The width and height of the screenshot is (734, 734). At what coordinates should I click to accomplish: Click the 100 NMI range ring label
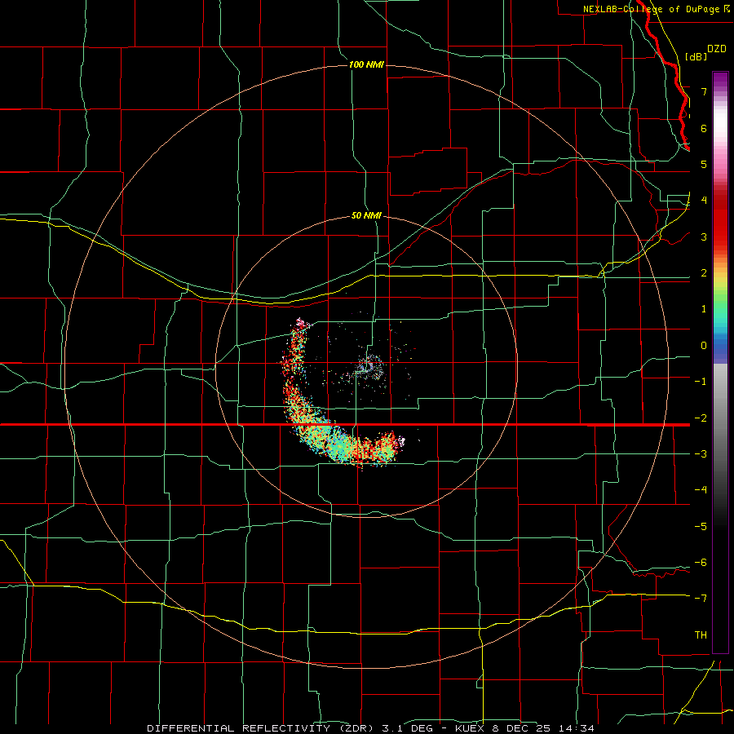[366, 64]
